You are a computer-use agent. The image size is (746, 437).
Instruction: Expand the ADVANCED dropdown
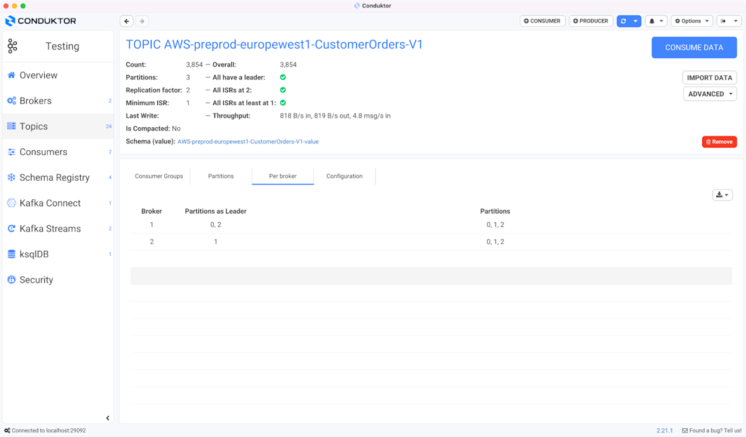tap(710, 94)
